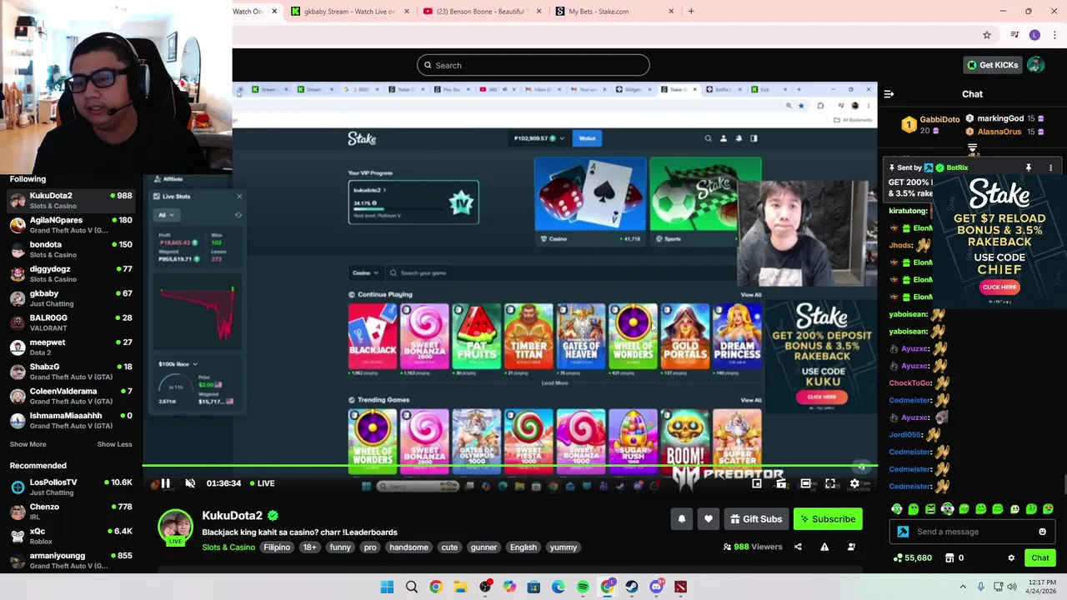1067x600 pixels.
Task: Follow channel with heart button
Action: point(708,519)
